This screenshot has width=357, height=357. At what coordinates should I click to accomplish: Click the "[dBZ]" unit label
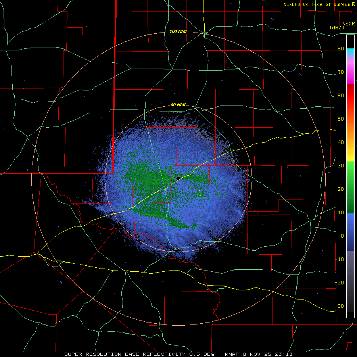click(x=337, y=27)
